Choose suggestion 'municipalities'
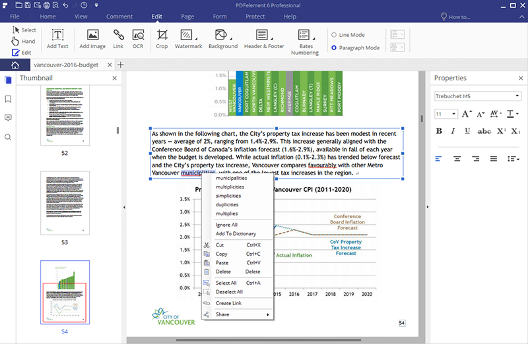This screenshot has height=344, width=528. (x=232, y=178)
